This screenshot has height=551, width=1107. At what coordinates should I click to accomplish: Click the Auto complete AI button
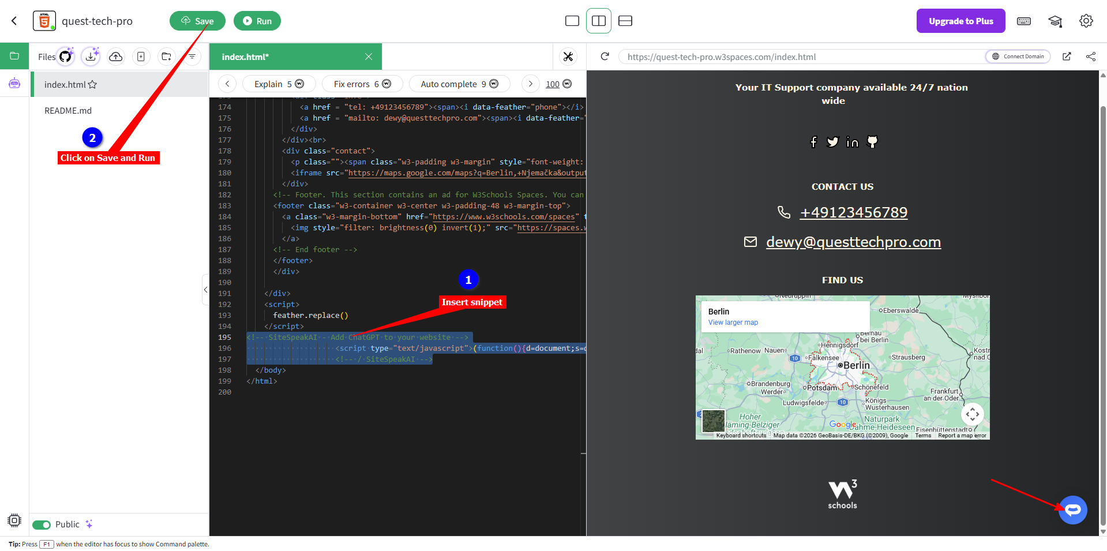(x=460, y=84)
